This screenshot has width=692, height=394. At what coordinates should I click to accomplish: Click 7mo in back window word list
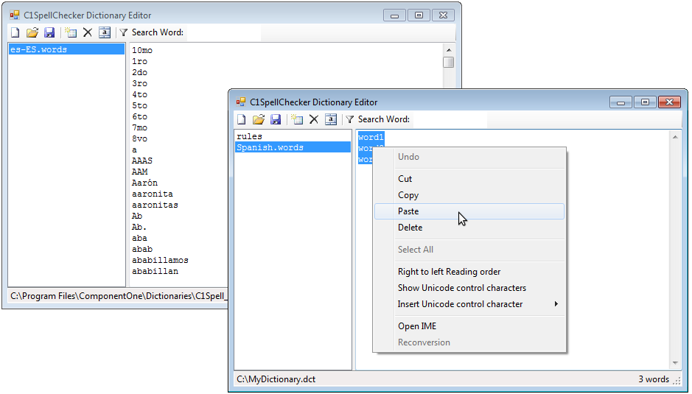(x=139, y=127)
